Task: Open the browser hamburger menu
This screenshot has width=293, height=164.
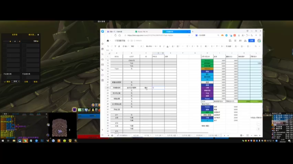Action: point(260,35)
